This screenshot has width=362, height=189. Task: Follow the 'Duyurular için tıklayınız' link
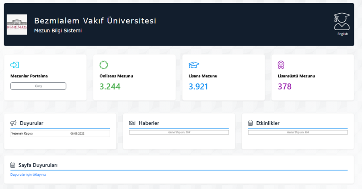point(28,174)
